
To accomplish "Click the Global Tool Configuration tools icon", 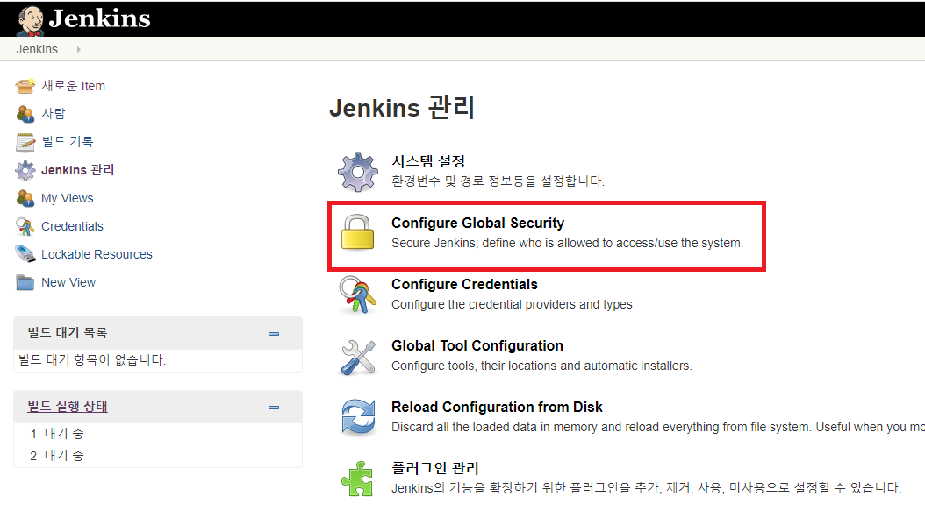I will click(x=357, y=357).
